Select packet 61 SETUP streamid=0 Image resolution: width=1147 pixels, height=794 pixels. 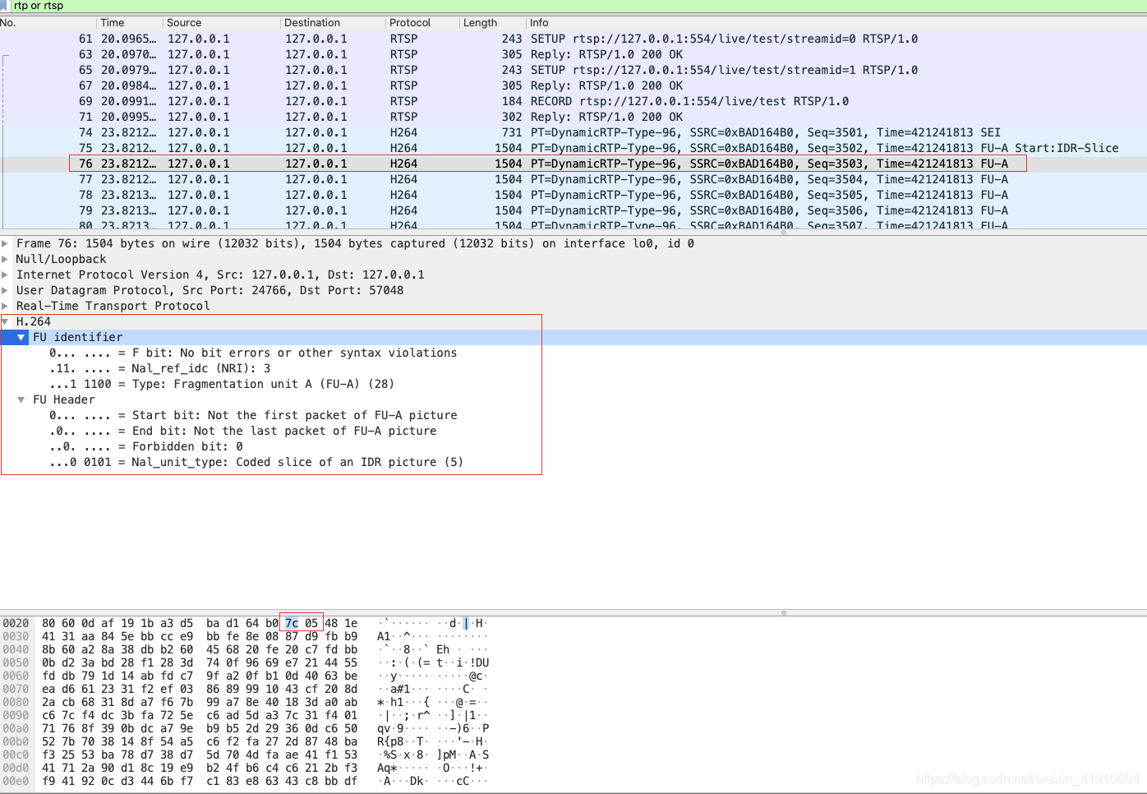pos(573,39)
